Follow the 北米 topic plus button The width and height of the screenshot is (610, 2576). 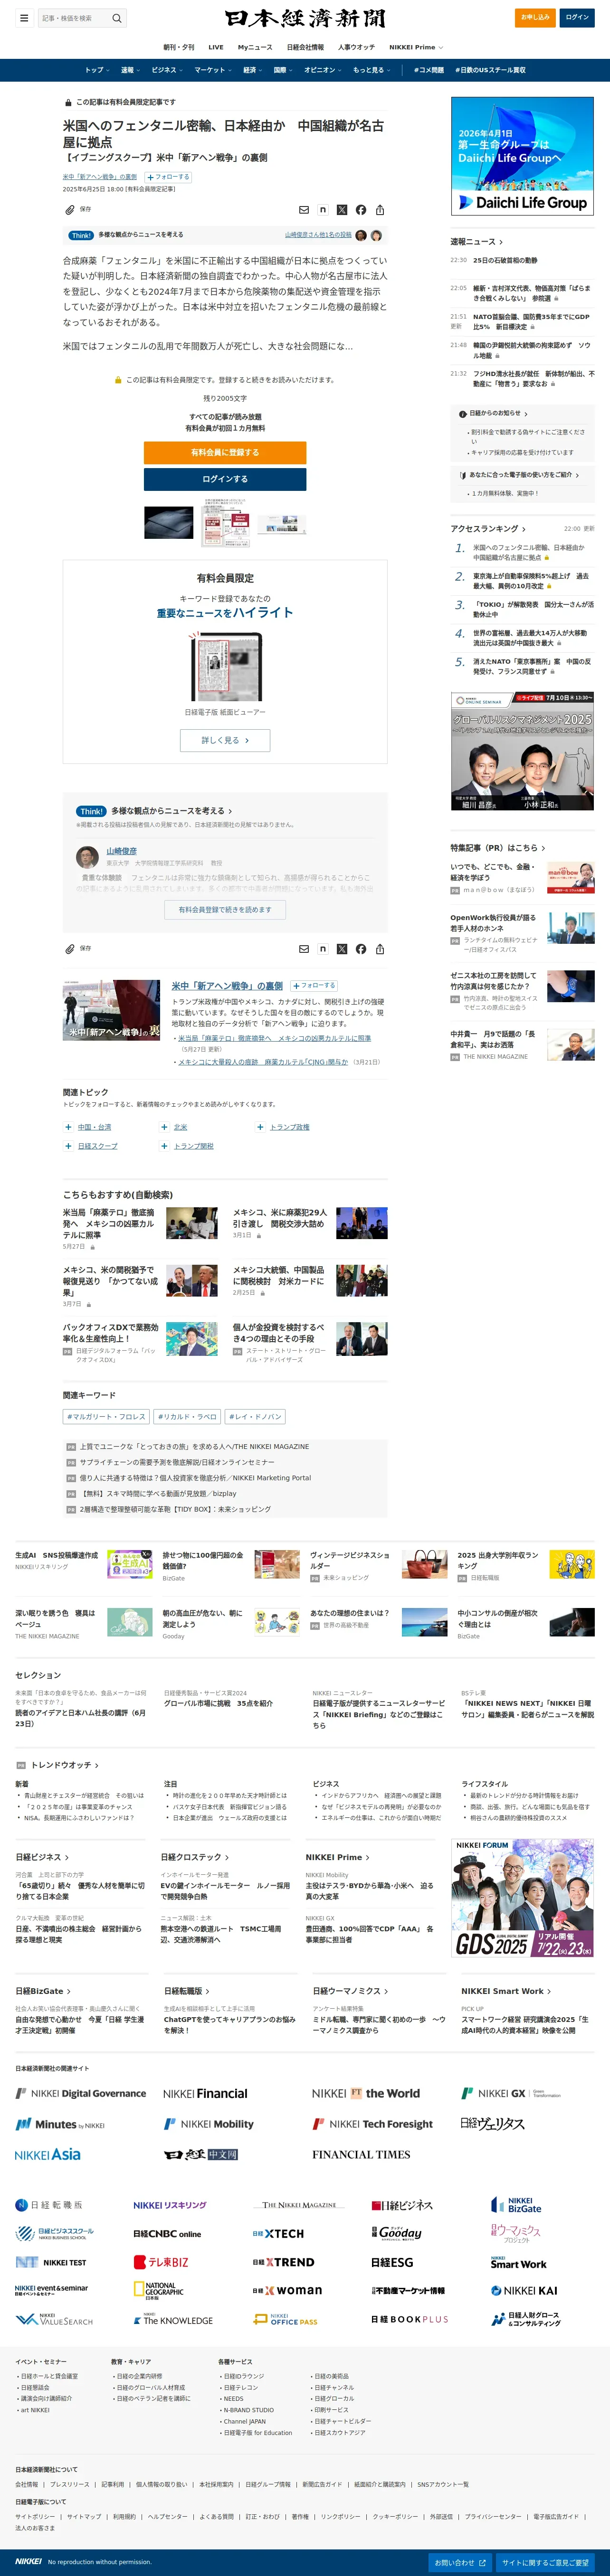tap(164, 1127)
